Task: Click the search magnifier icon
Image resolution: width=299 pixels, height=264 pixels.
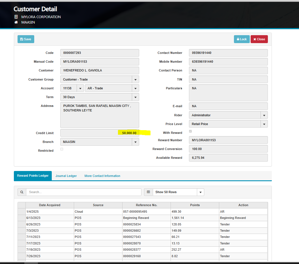Action: pyautogui.click(x=22, y=192)
